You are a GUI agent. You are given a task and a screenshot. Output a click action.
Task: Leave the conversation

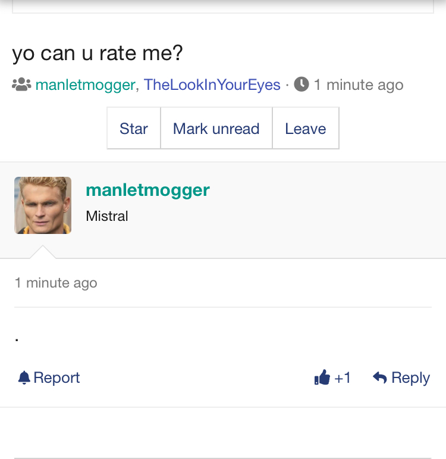click(x=305, y=128)
